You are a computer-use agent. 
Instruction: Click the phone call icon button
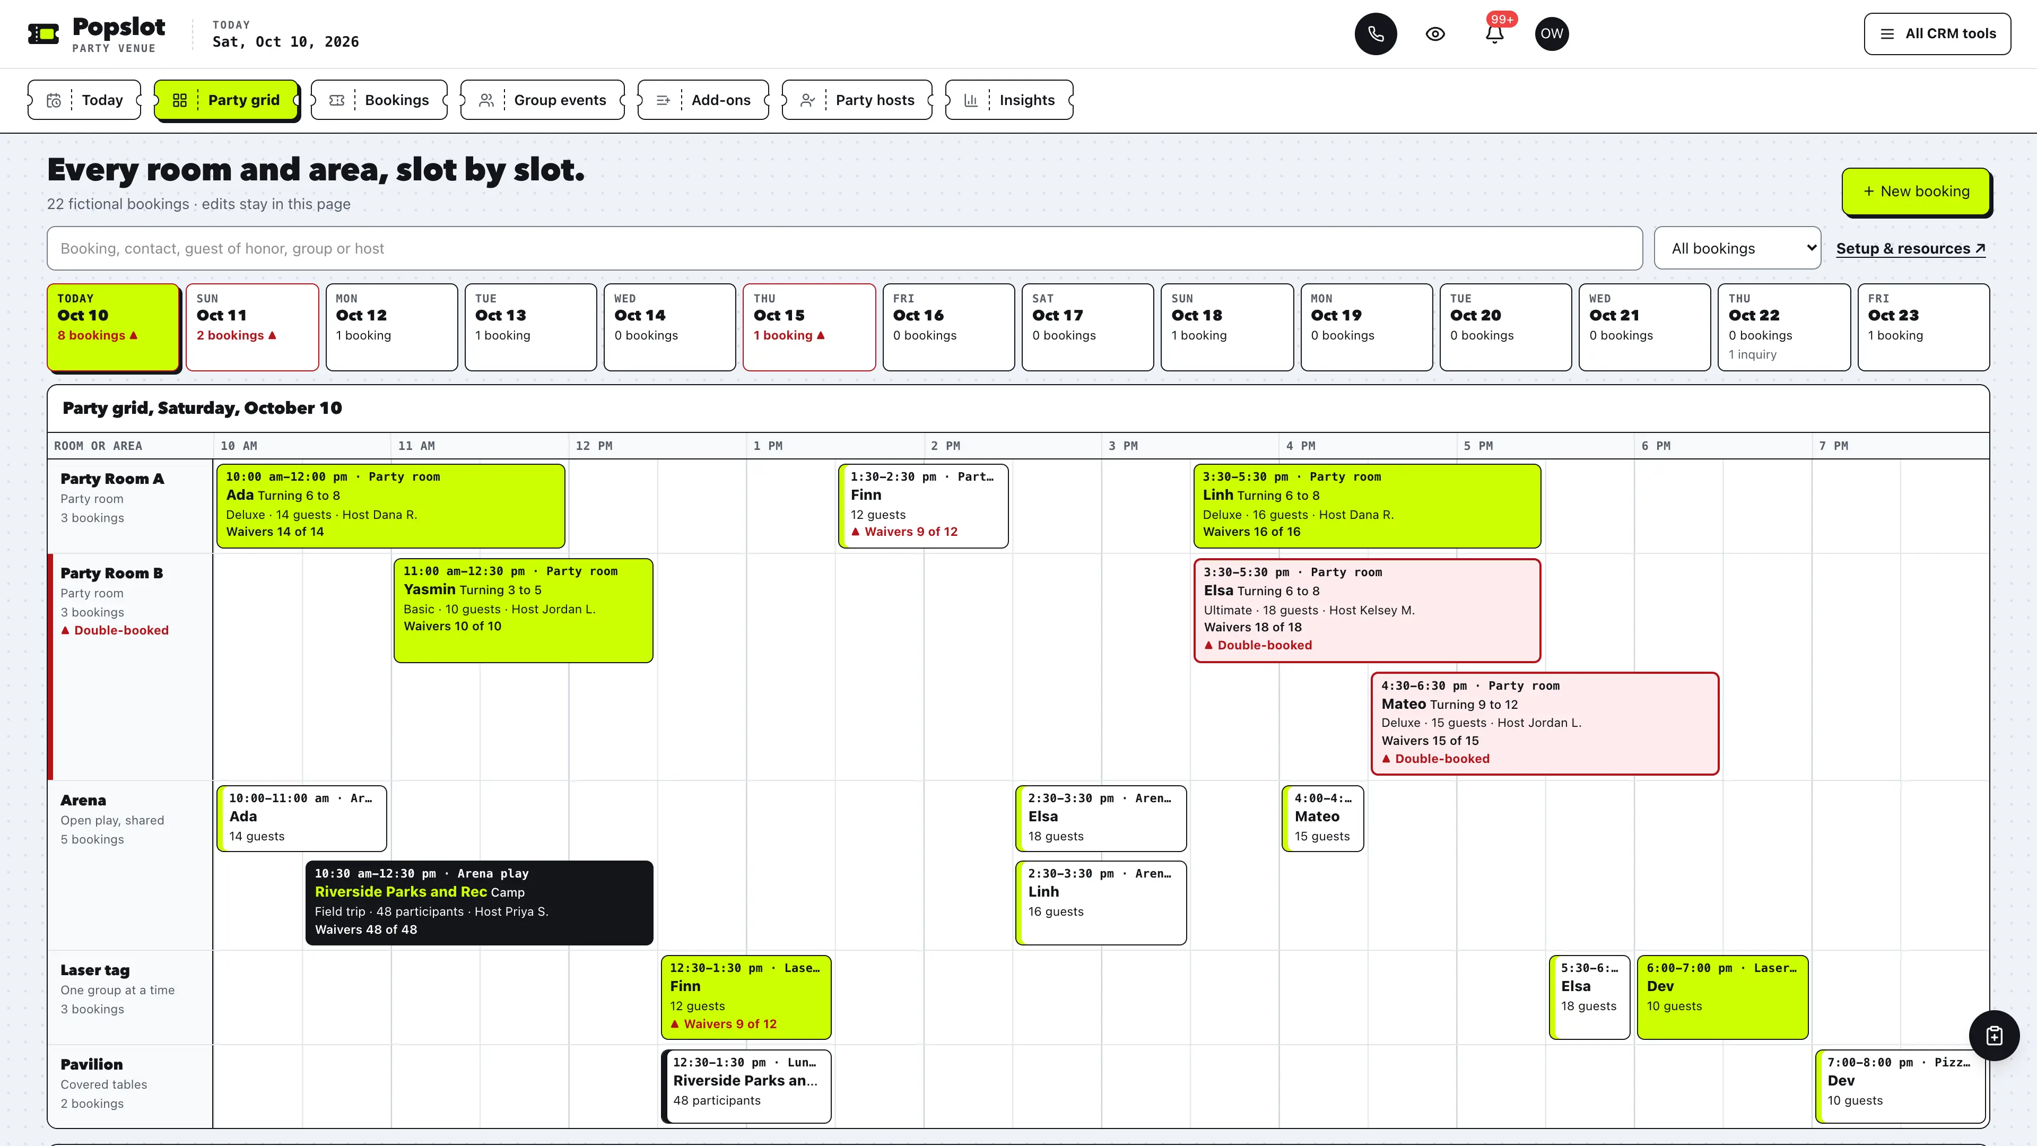1375,34
